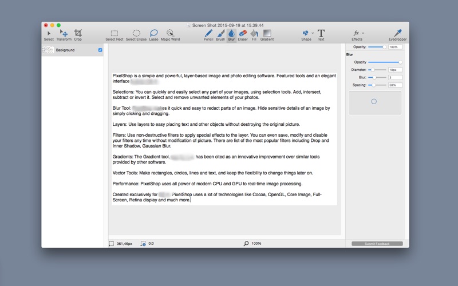Activate the Crop tool
Screen dimensions: 458x286
78,35
